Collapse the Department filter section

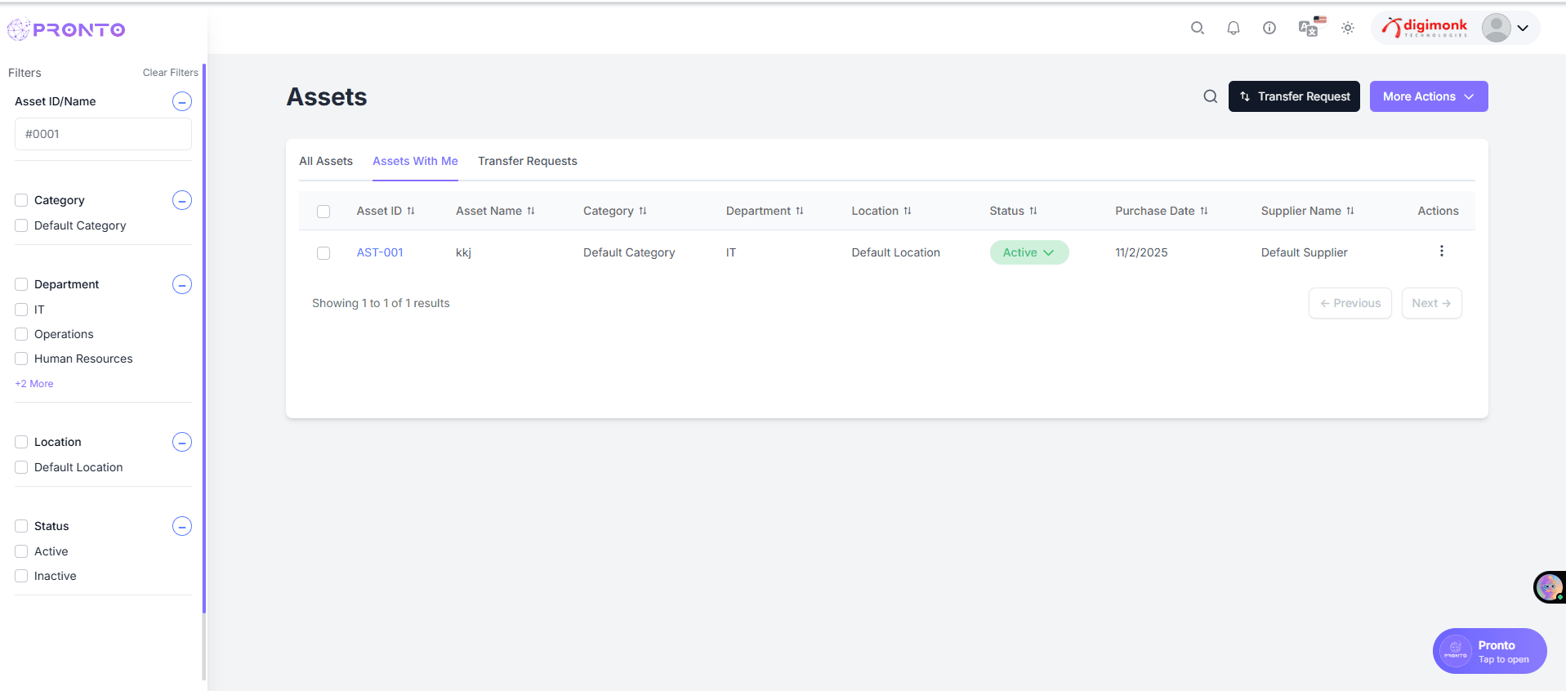(182, 284)
